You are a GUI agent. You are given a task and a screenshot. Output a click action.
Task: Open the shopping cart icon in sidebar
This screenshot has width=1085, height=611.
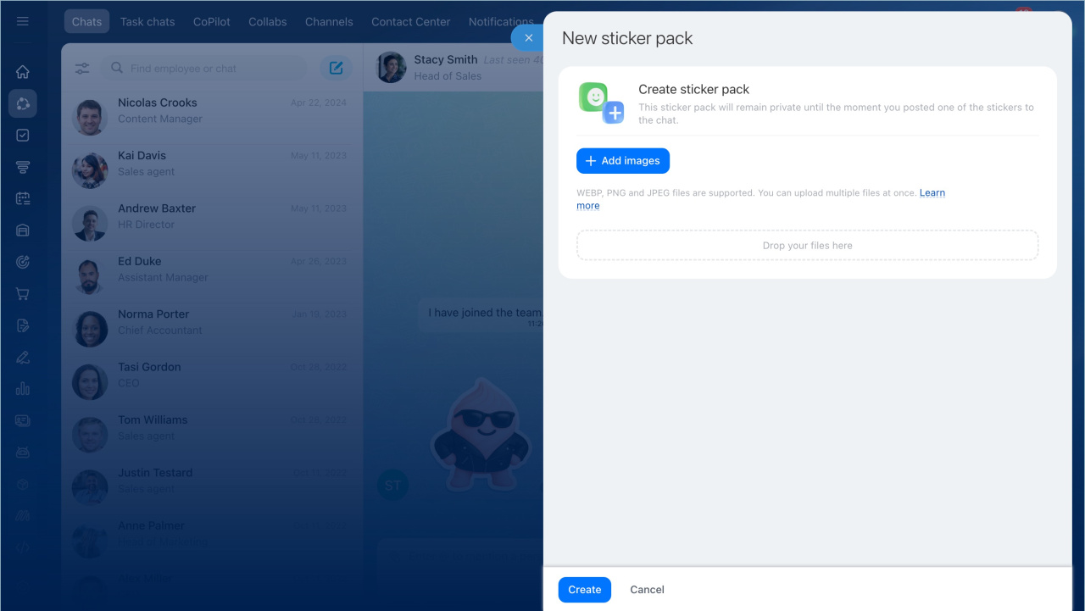(x=23, y=294)
